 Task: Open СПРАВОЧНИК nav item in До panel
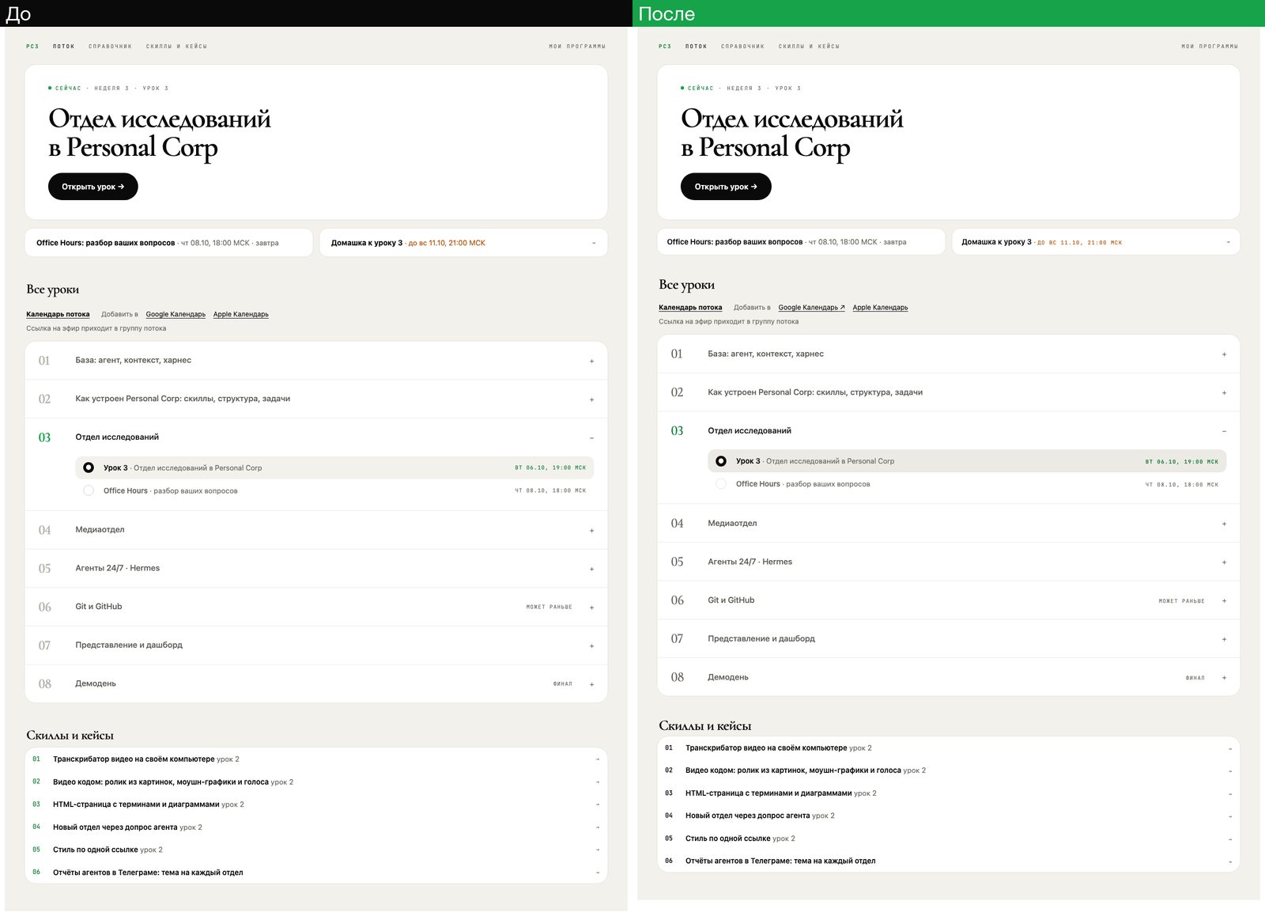click(x=111, y=47)
